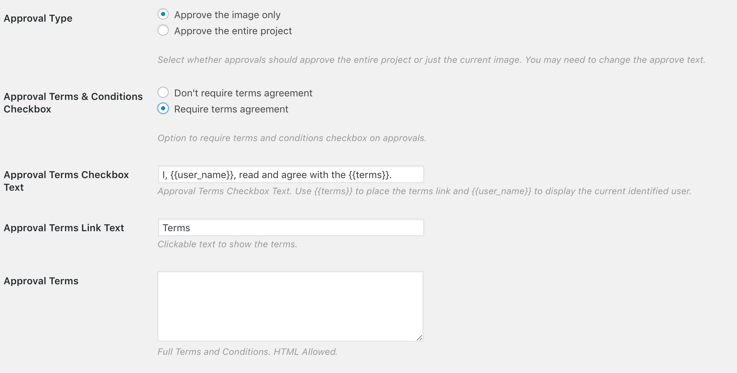The width and height of the screenshot is (737, 373).
Task: Click the Approval Terms textarea resize handle
Action: click(419, 338)
